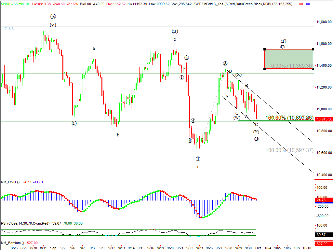The width and height of the screenshot is (333, 250).
Task: Click the (W) wave annotation
Action: point(237,118)
